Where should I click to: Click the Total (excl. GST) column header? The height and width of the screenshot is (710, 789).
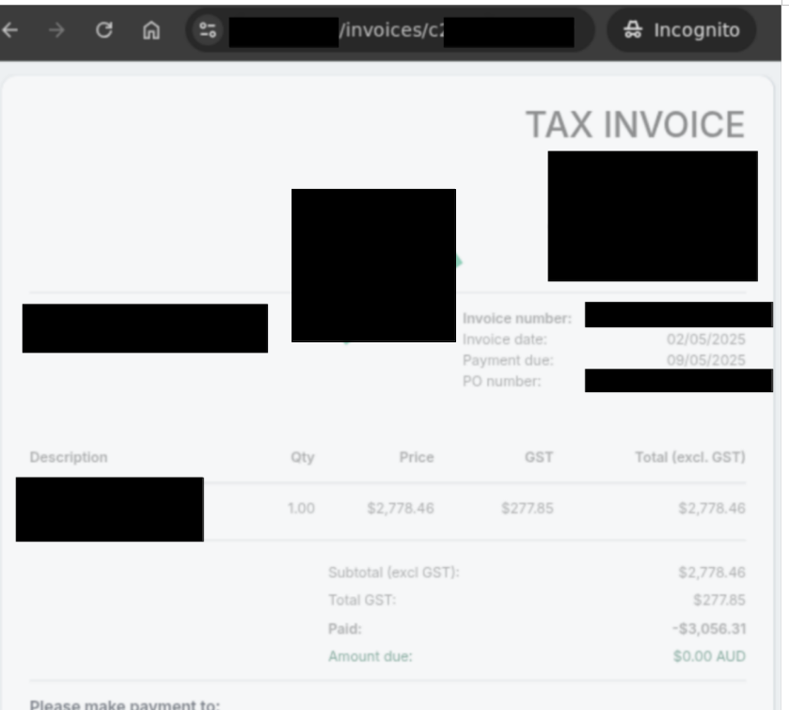tap(689, 458)
